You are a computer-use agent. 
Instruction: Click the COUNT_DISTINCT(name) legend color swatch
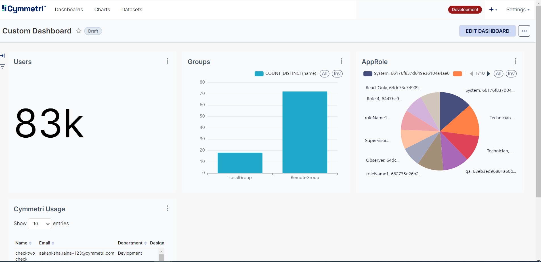(x=259, y=74)
